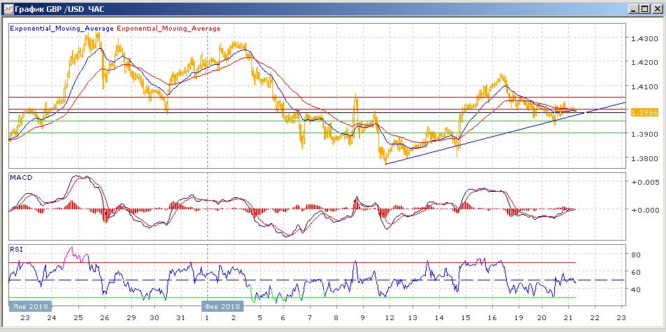Click the RSI 80 level axis label

[636, 255]
